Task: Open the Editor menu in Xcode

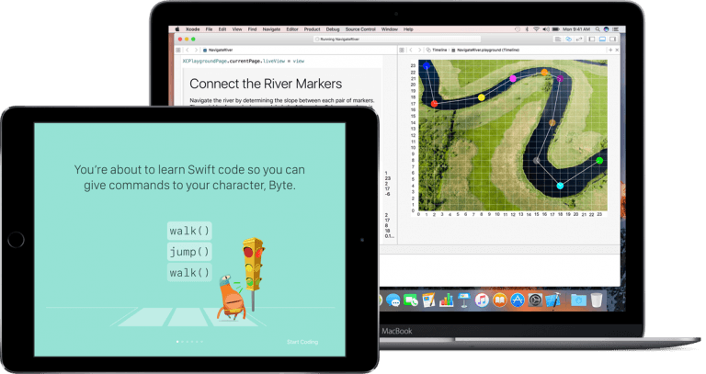Action: tap(292, 29)
